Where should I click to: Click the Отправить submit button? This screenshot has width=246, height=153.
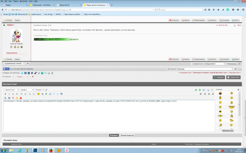(114, 135)
